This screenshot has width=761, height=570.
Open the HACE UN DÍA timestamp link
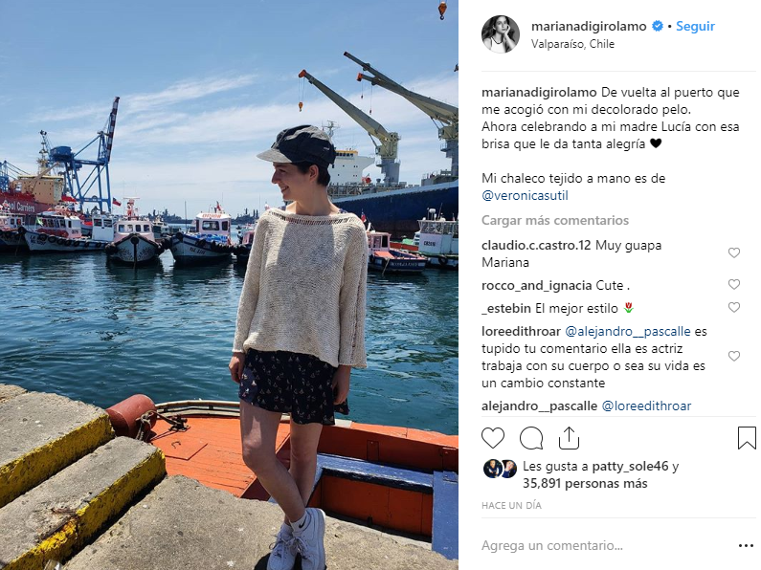511,506
